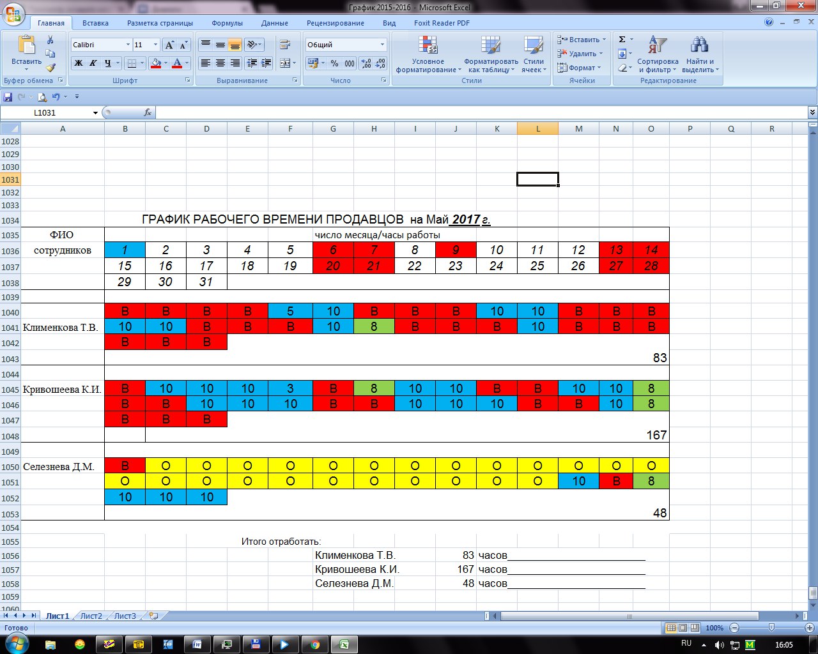818x654 pixels.
Task: Open Sort and Filter (Сортировка и фильтр)
Action: pos(658,54)
